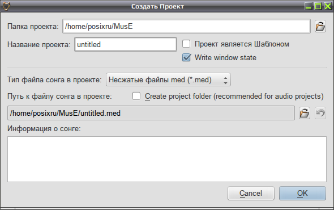Click the Информация о сонге label
334x210 pixels.
coord(44,129)
